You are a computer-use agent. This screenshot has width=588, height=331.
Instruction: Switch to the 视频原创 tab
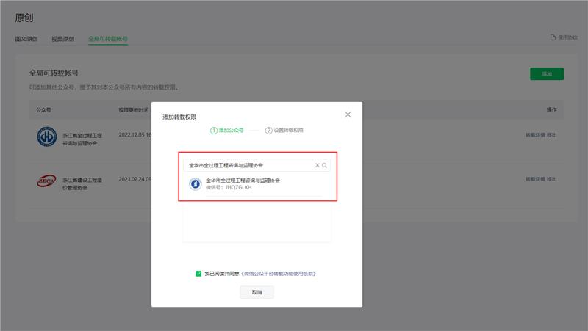(63, 39)
